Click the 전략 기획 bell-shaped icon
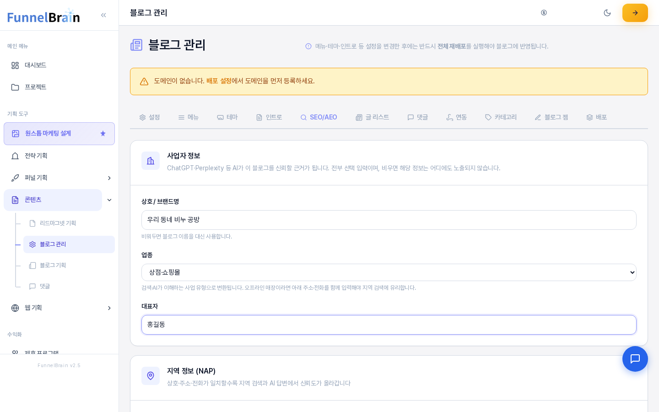This screenshot has width=659, height=412. [15, 156]
